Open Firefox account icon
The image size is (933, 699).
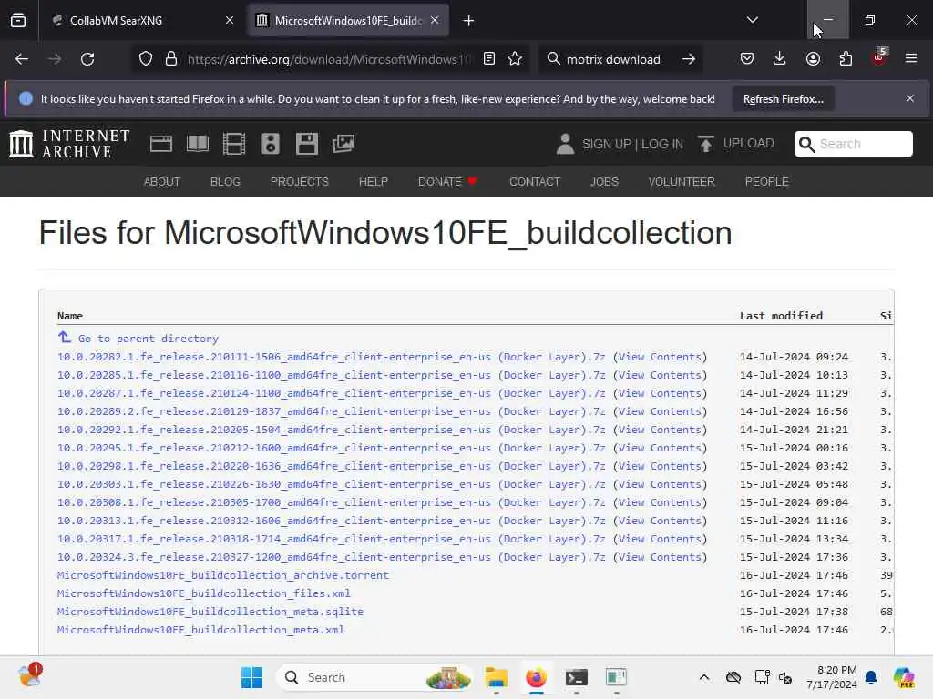pos(813,59)
